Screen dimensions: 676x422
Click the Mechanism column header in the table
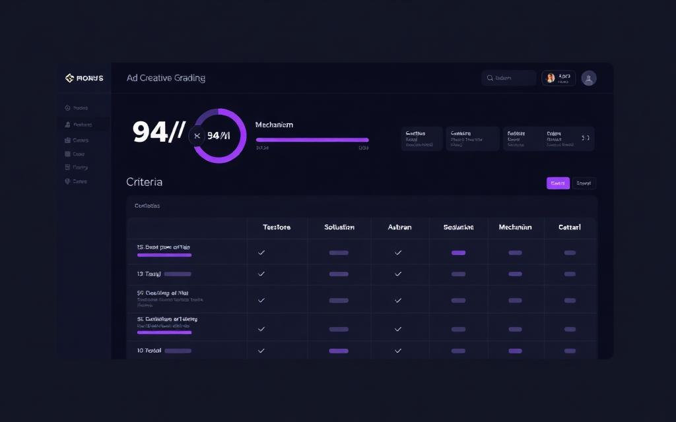click(x=515, y=227)
